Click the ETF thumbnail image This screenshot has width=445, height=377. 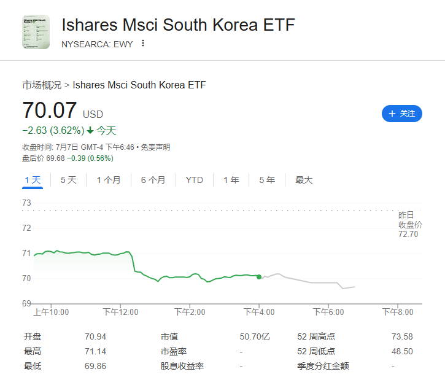tap(36, 33)
